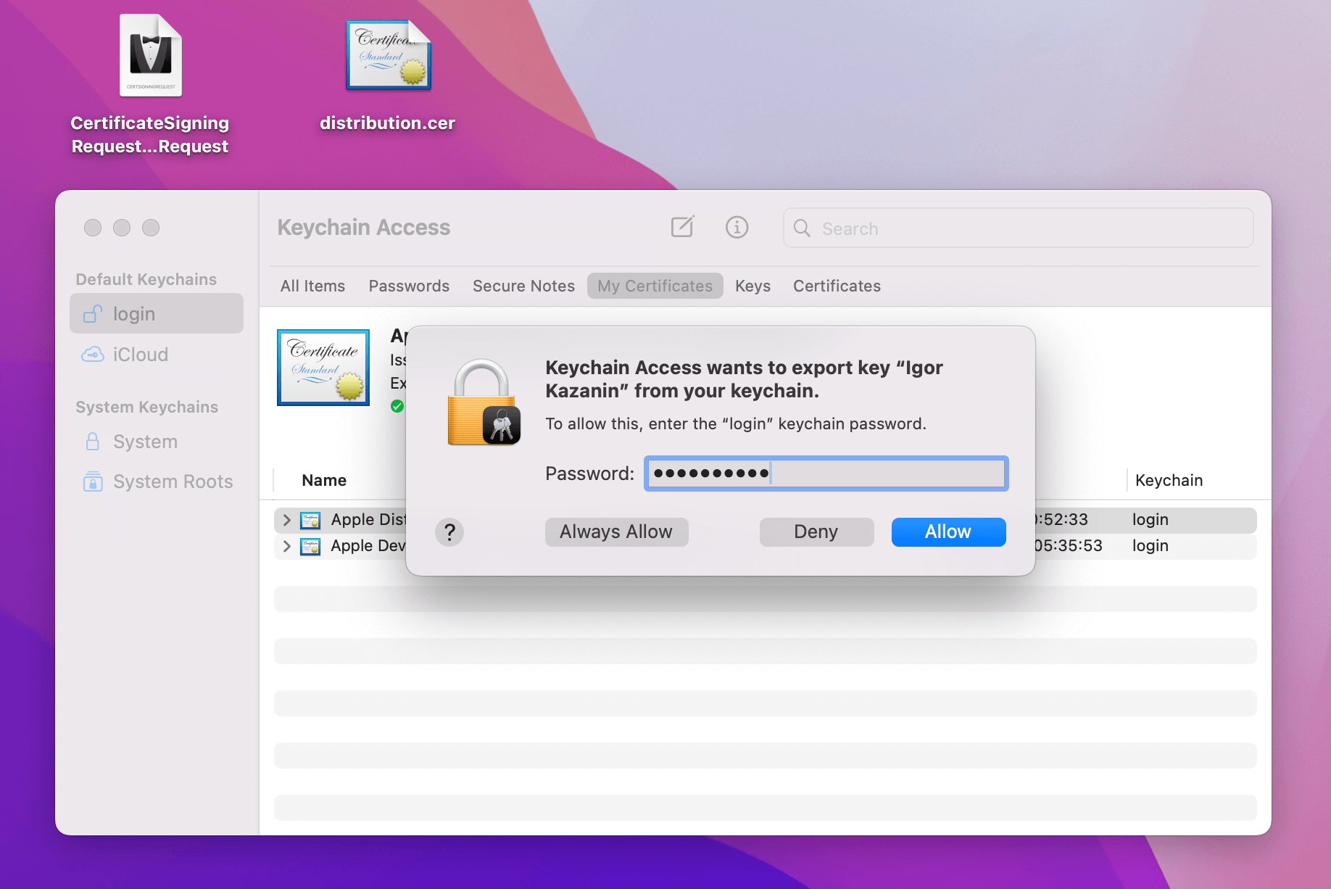This screenshot has height=889, width=1331.
Task: Click the Deny button
Action: click(x=816, y=532)
